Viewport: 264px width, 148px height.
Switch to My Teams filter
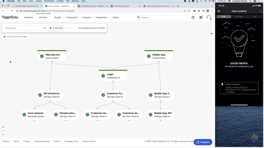tap(239, 16)
